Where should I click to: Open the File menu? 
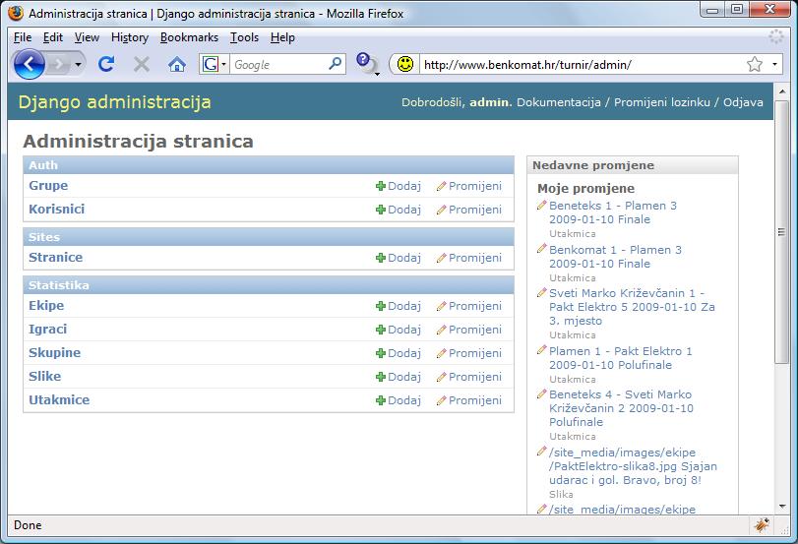[x=23, y=37]
